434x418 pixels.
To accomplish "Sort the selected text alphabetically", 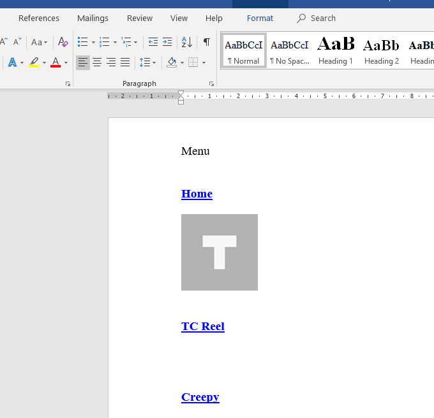I will point(186,42).
